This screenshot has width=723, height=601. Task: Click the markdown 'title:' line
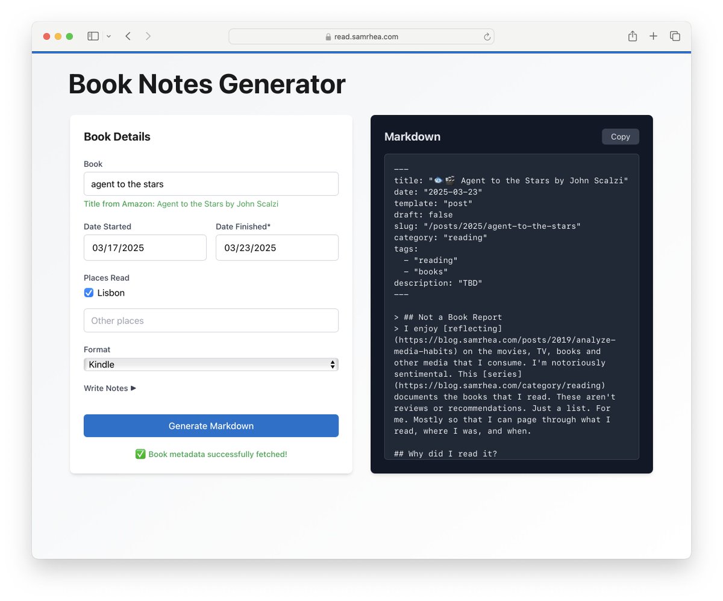coord(511,181)
